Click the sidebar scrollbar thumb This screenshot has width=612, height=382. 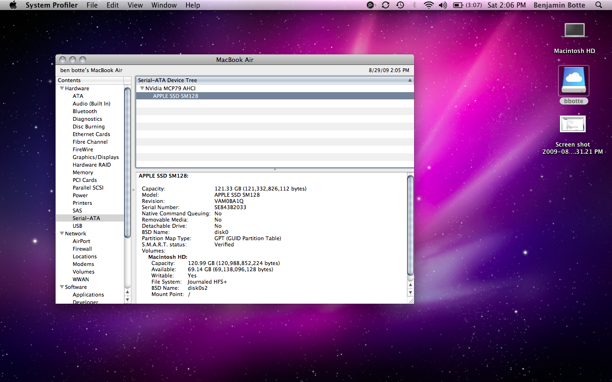point(127,162)
